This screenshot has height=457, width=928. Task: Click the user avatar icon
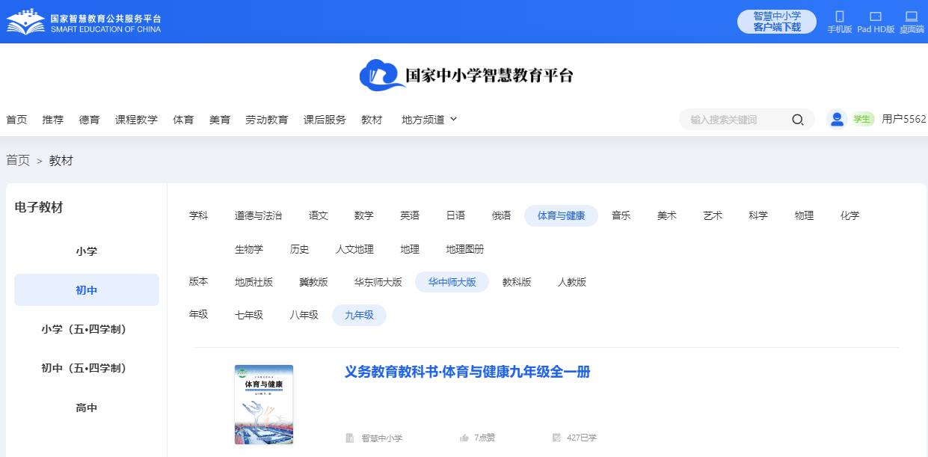pos(837,119)
